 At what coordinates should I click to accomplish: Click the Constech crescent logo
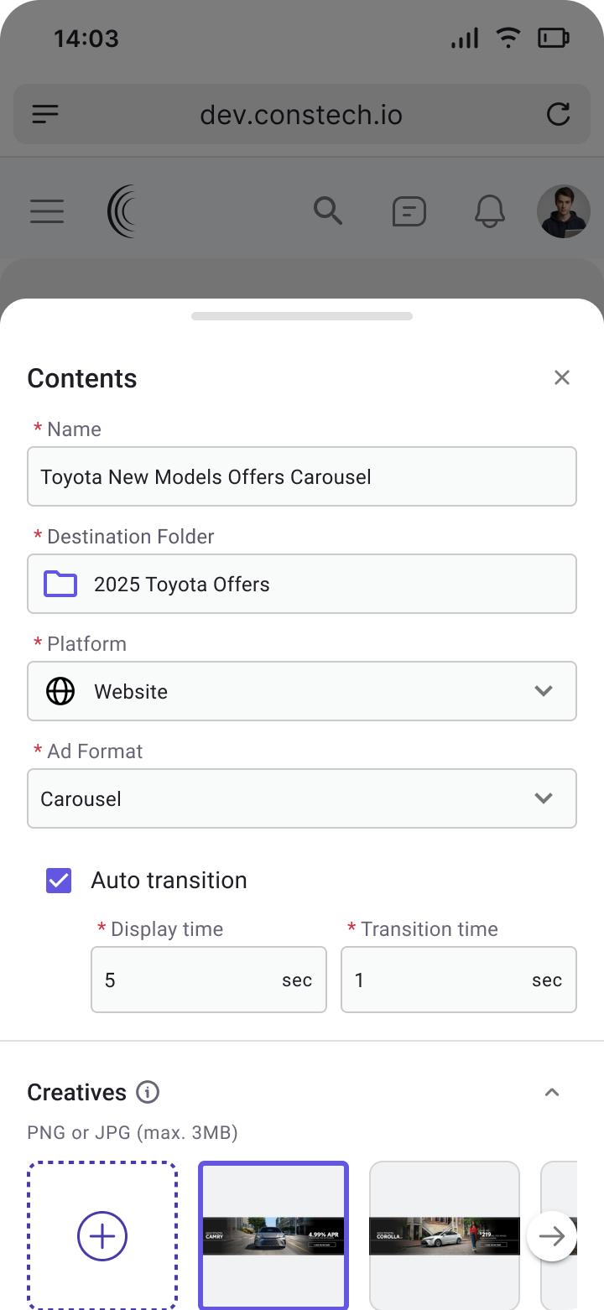[x=122, y=211]
